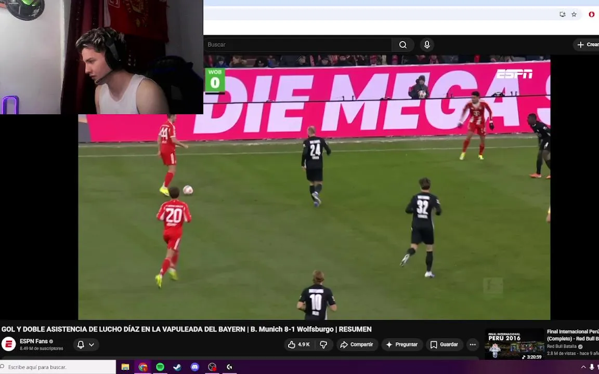
Task: Expand the system tray hidden icons chevron
Action: coord(583,367)
